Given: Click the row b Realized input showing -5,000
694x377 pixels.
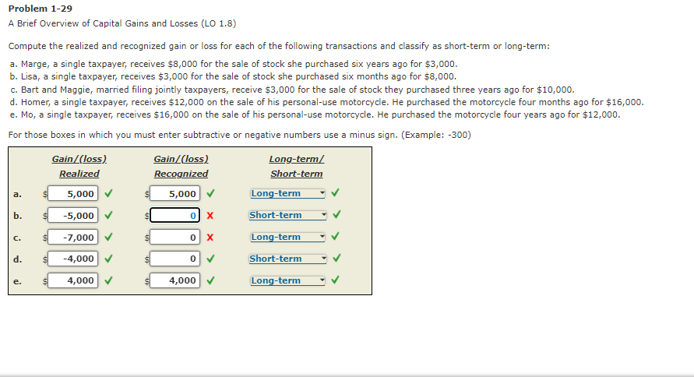Looking at the screenshot, I should pos(73,216).
